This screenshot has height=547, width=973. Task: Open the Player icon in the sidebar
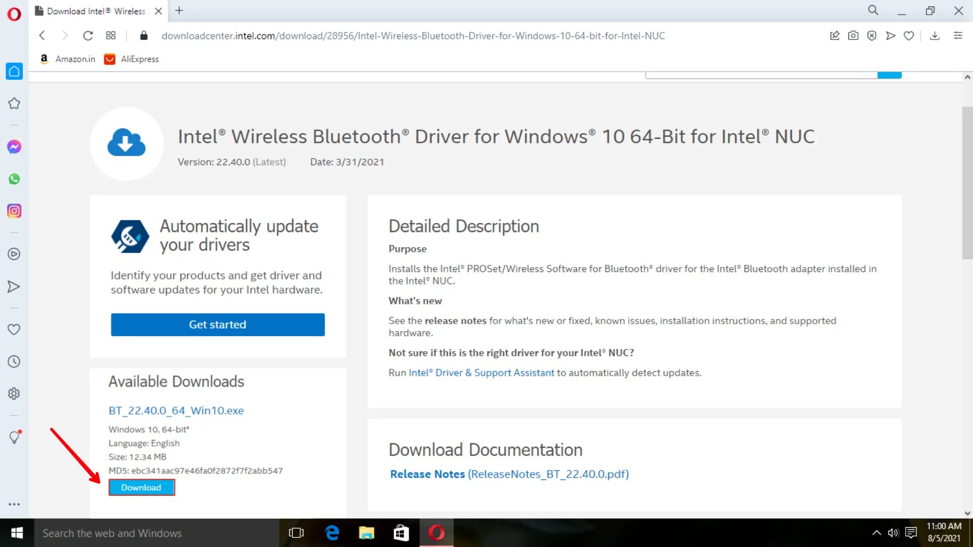point(14,254)
